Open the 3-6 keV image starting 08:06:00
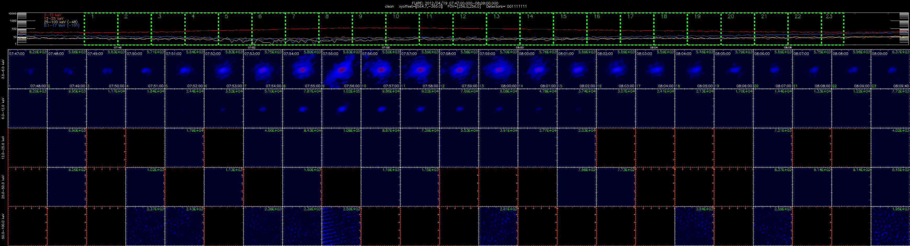Screen dimensions: 910x246 (x=772, y=69)
